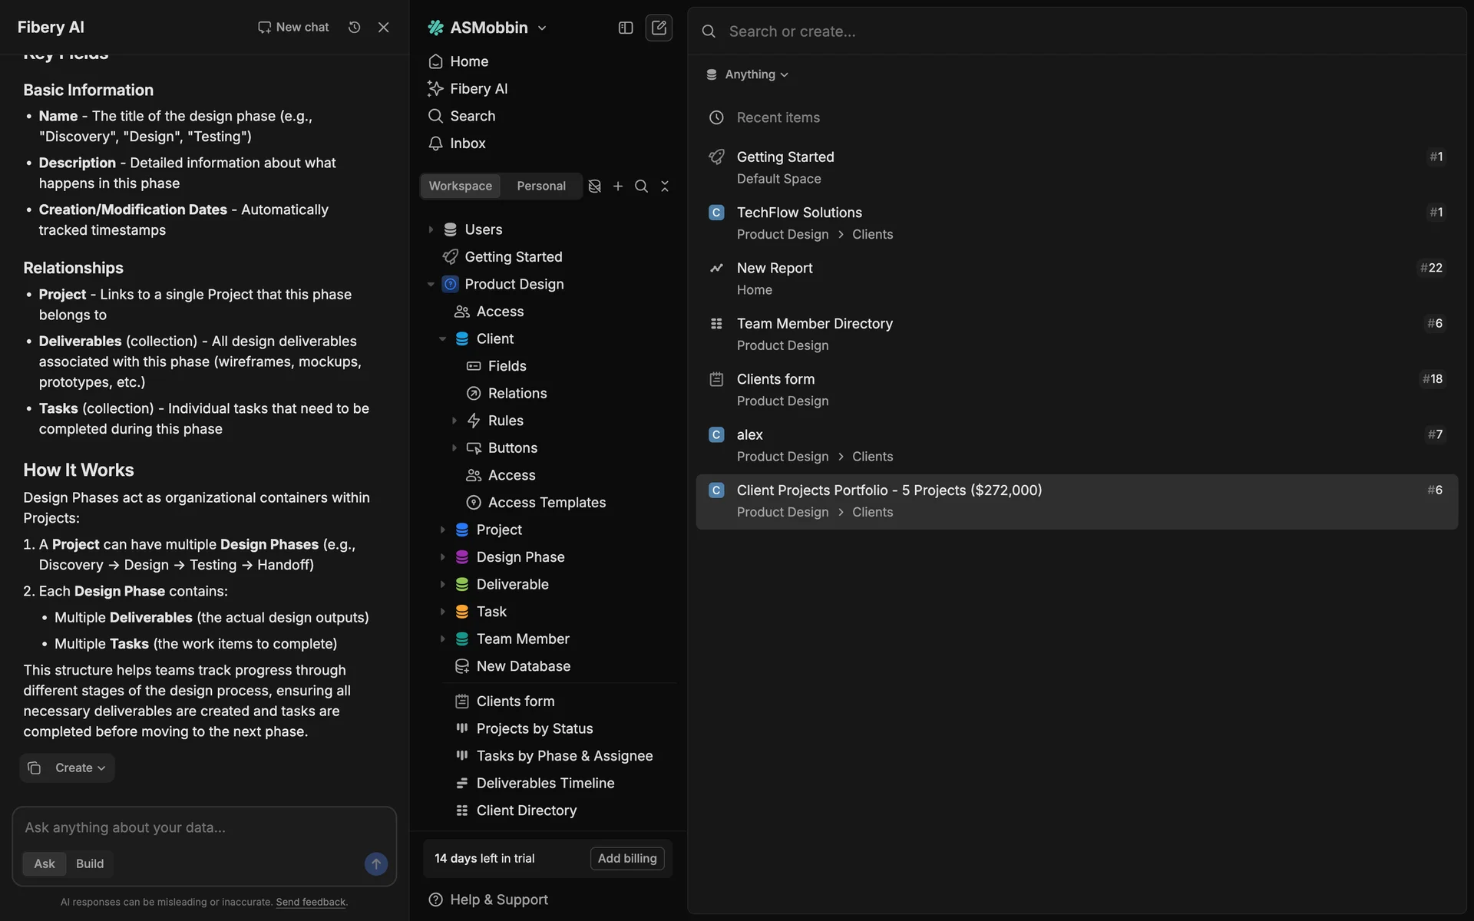Send message with arrow button

click(x=375, y=864)
